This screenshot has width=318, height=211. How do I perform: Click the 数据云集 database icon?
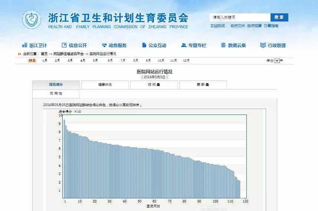[223, 45]
